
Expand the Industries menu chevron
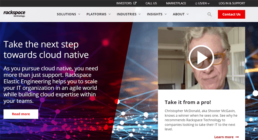pos(140,14)
